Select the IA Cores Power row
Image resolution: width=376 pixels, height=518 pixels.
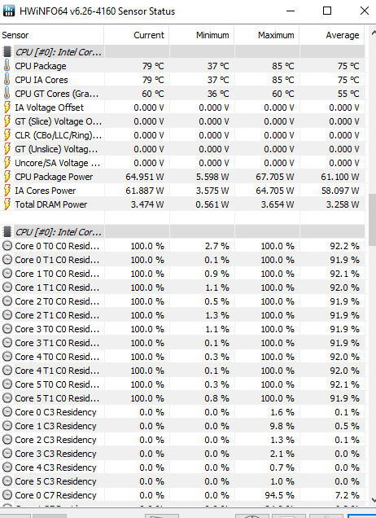(x=182, y=191)
